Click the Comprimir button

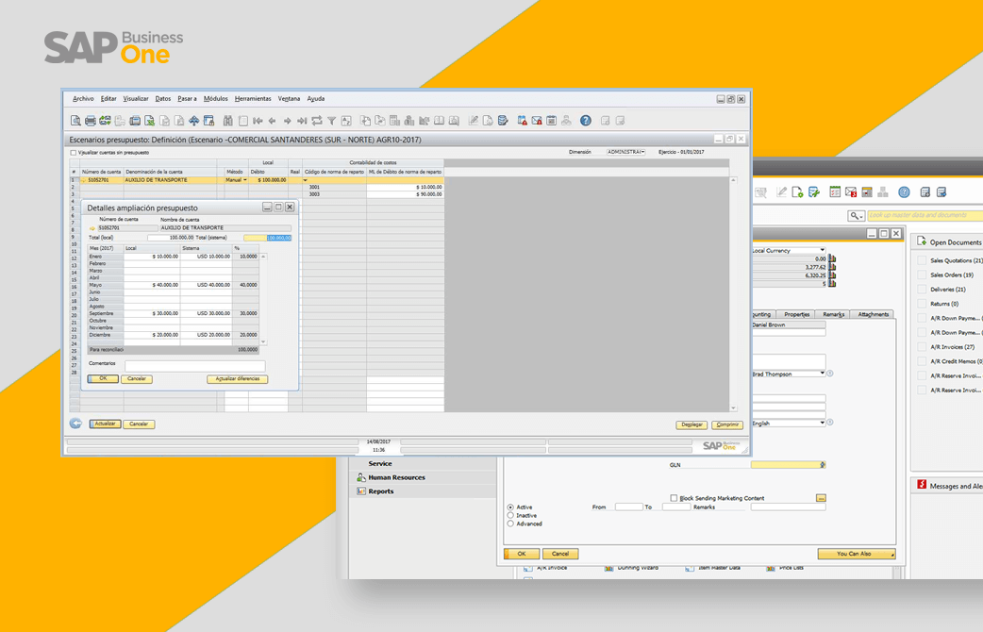[727, 424]
